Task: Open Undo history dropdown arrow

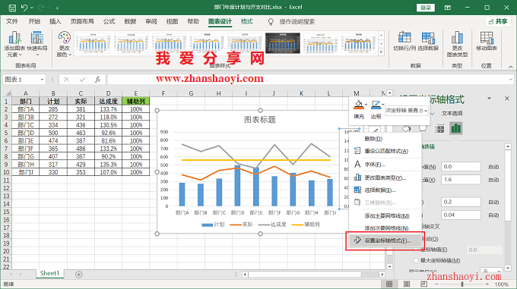Action: [x=32, y=8]
